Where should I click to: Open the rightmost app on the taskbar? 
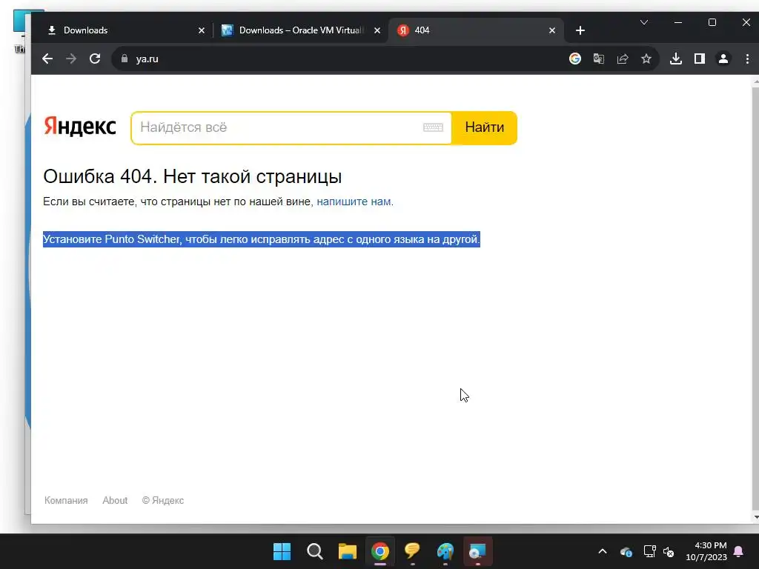click(478, 551)
